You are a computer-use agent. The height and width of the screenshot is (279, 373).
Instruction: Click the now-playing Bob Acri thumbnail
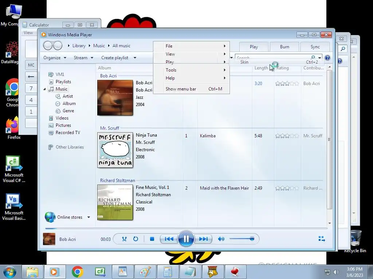tap(49, 239)
